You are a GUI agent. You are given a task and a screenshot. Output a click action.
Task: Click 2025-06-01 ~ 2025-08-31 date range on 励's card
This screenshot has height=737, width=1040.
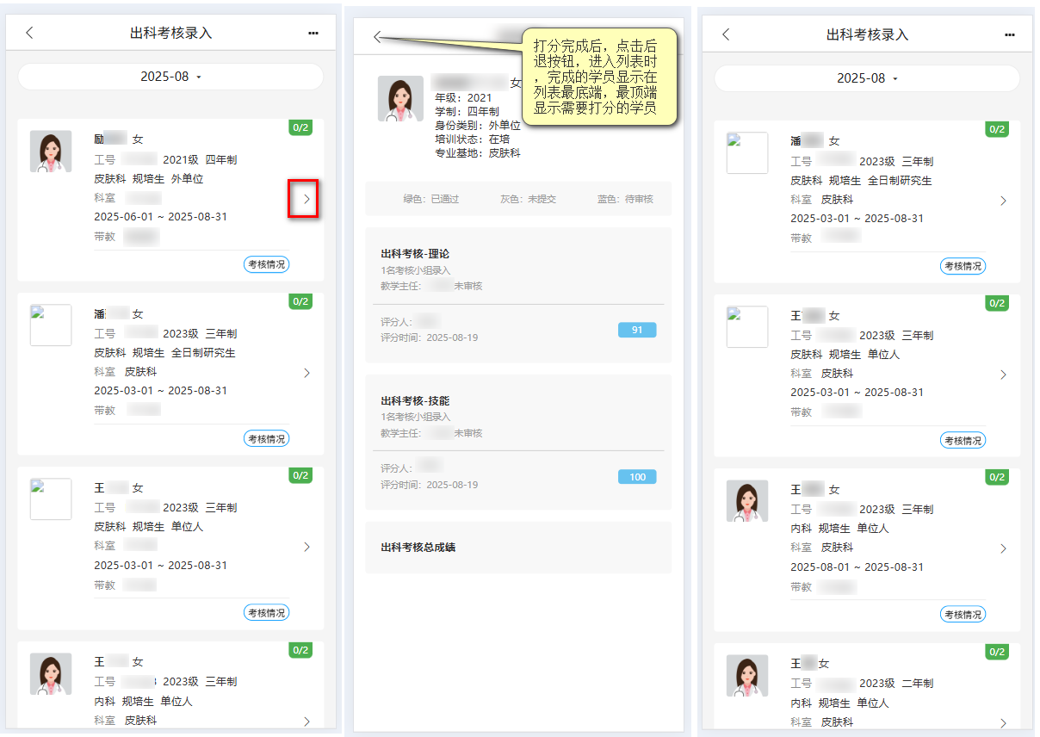coord(161,217)
